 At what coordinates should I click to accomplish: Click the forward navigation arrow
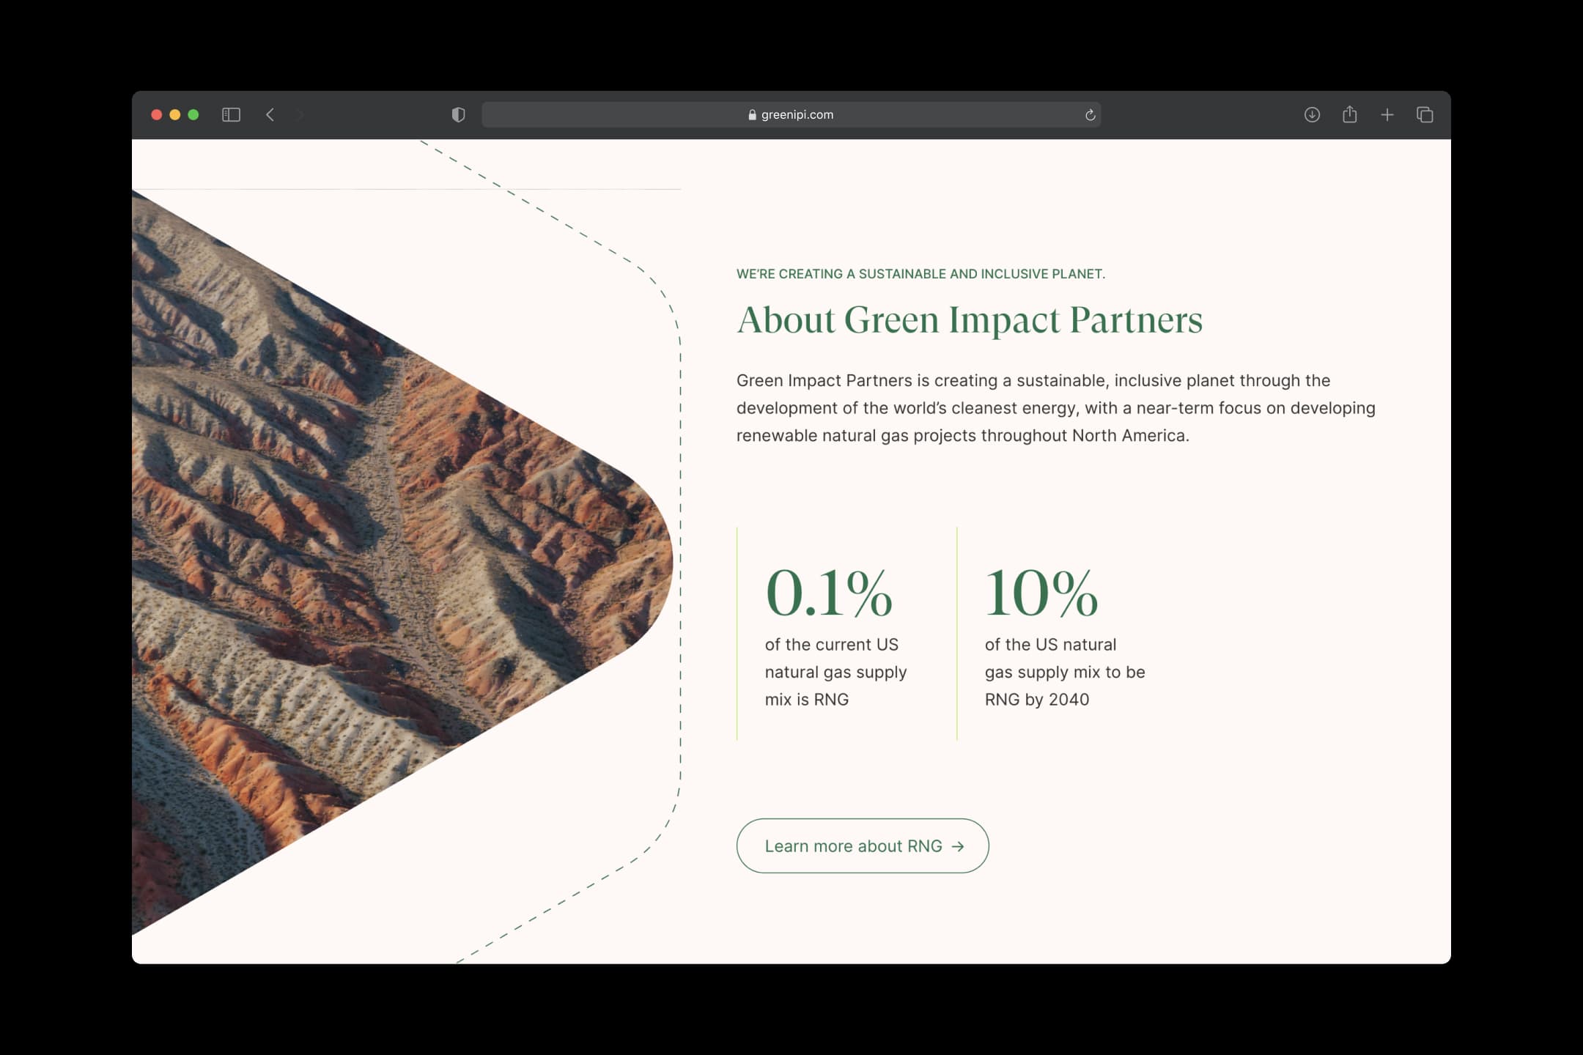tap(300, 115)
